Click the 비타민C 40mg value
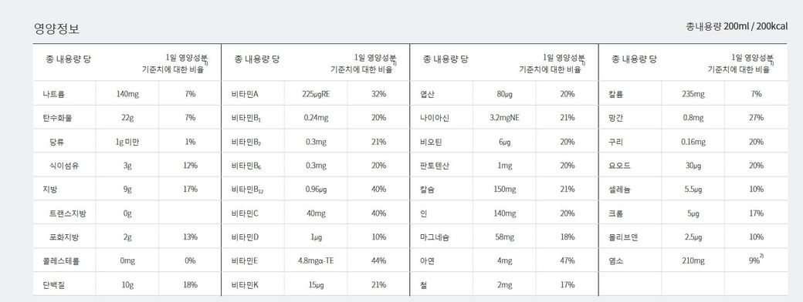The image size is (803, 302). pyautogui.click(x=316, y=213)
